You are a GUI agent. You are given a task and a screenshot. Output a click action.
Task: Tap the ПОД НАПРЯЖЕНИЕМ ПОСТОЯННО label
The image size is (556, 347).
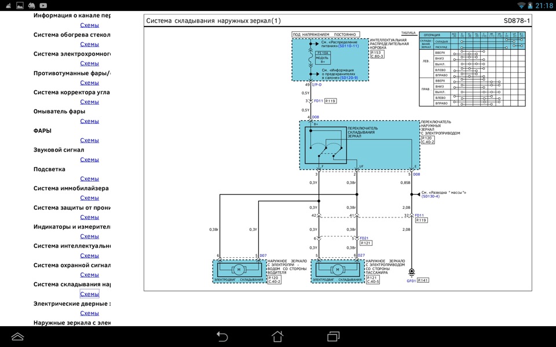[x=325, y=34]
